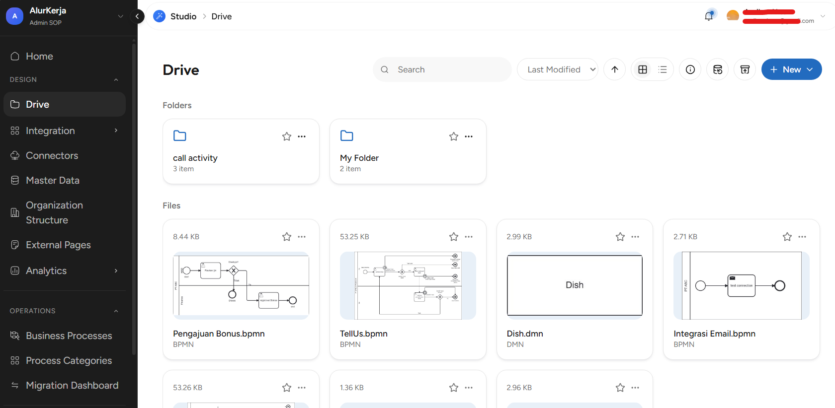Open the call activity folder

pos(241,151)
